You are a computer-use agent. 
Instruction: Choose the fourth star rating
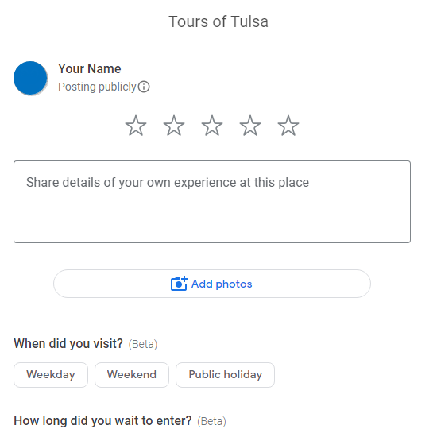click(250, 126)
